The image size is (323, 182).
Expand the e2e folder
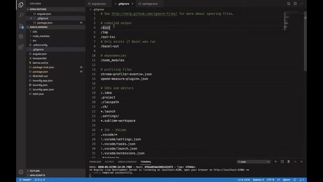(35, 32)
